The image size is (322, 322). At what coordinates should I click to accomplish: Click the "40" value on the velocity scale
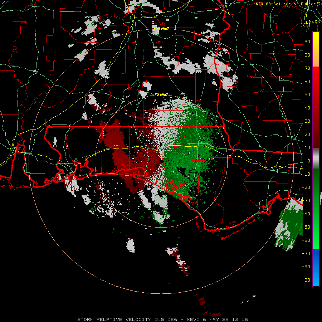(x=307, y=108)
